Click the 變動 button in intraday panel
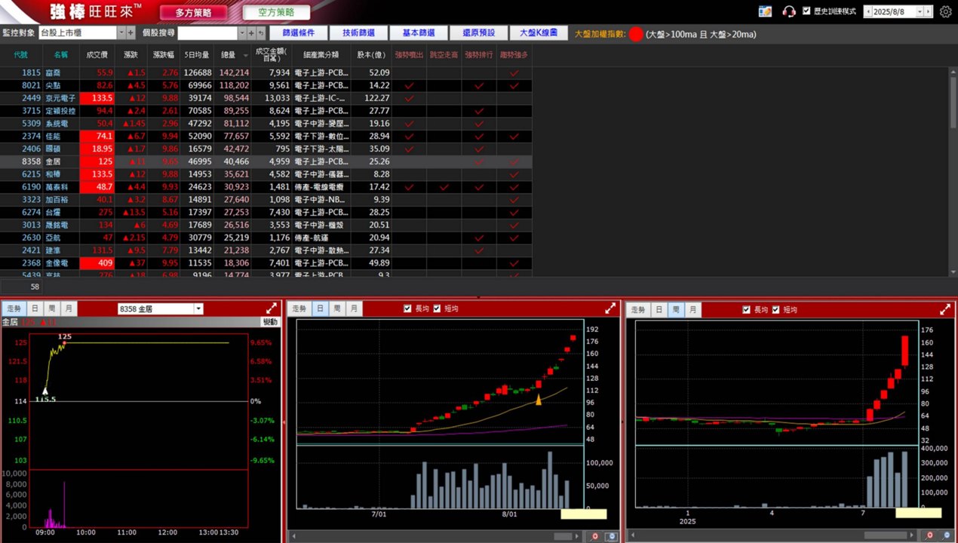The image size is (958, 543). [269, 322]
